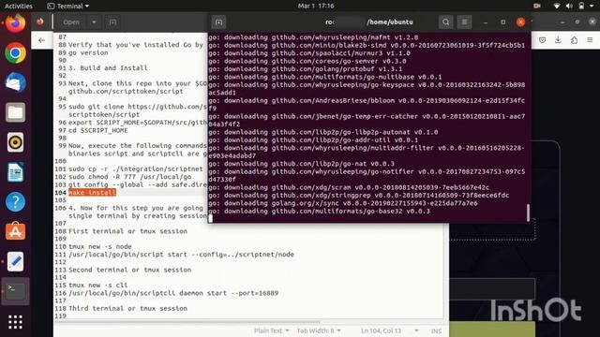This screenshot has height=337, width=600.
Task: Change the Tab Width: 8 dropdown
Action: [319, 330]
